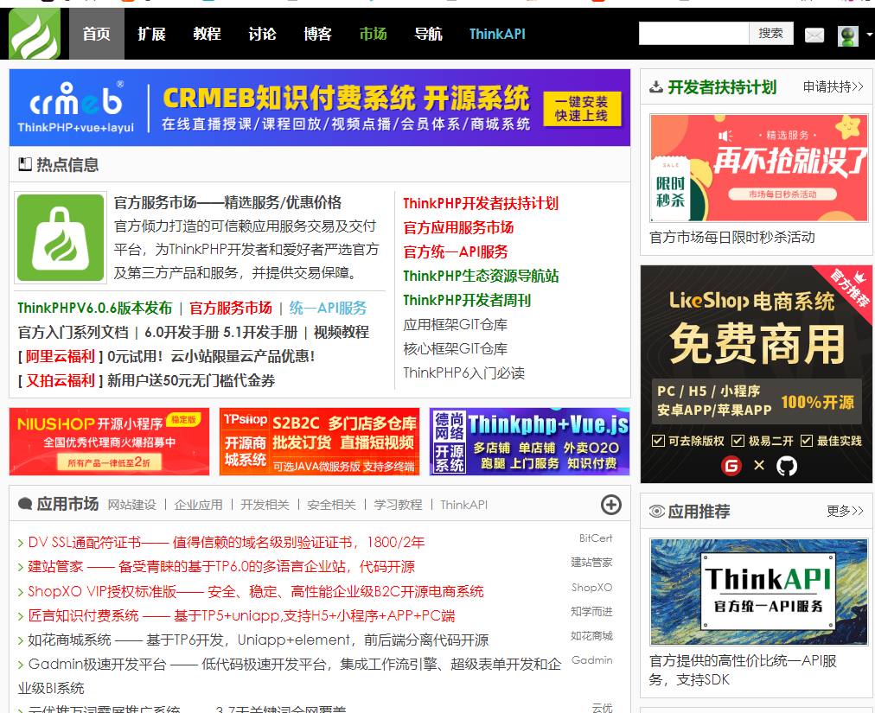The width and height of the screenshot is (875, 713).
Task: Expand the 申请扶持>> link
Action: (x=833, y=87)
